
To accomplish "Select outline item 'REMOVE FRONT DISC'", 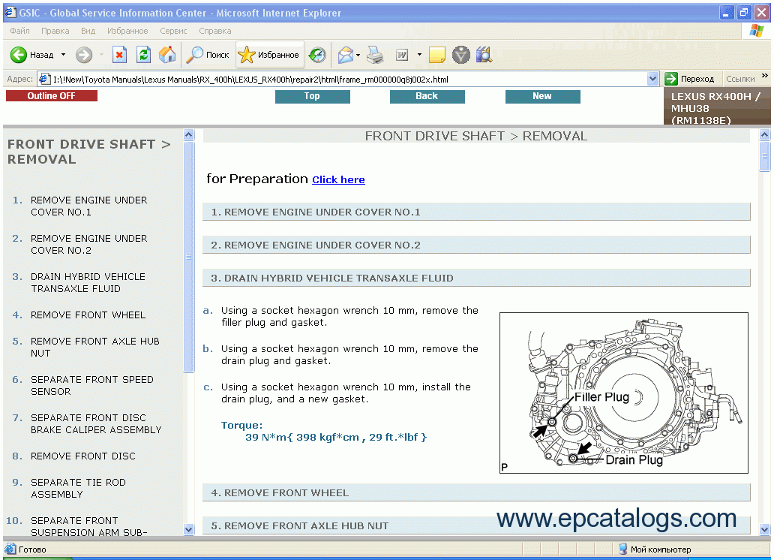I will click(x=83, y=456).
